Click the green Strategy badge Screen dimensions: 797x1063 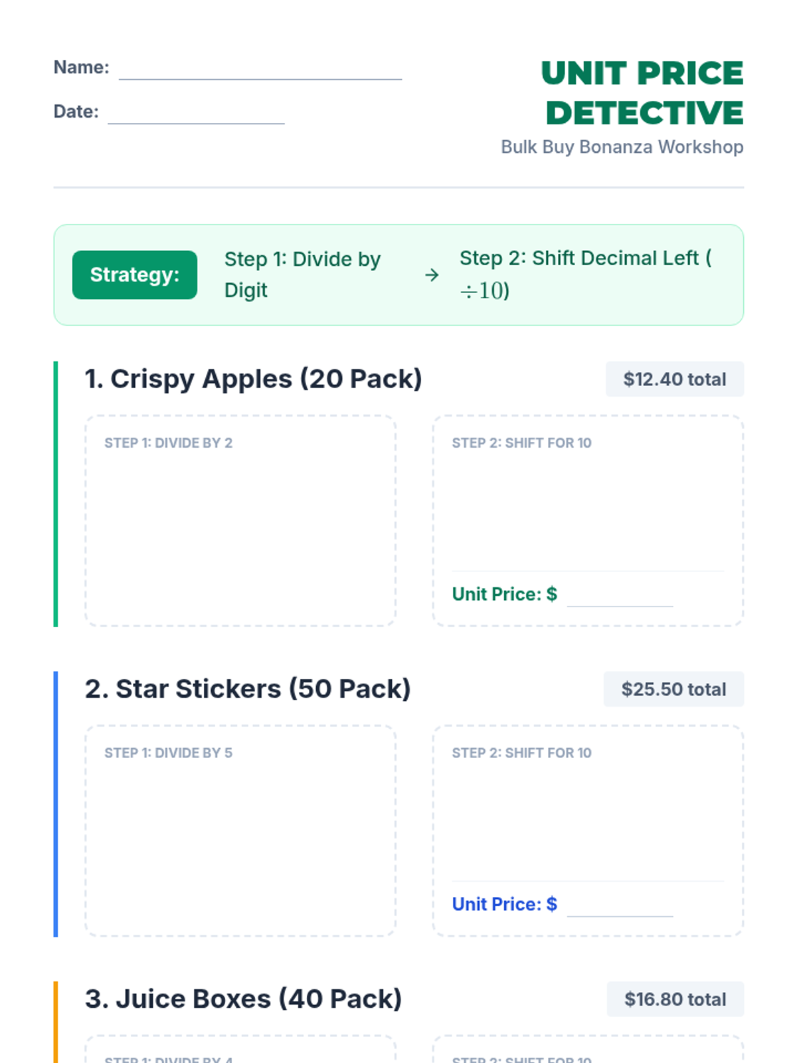coord(135,275)
